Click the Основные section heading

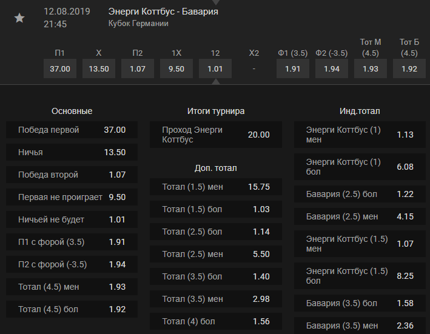(x=72, y=112)
